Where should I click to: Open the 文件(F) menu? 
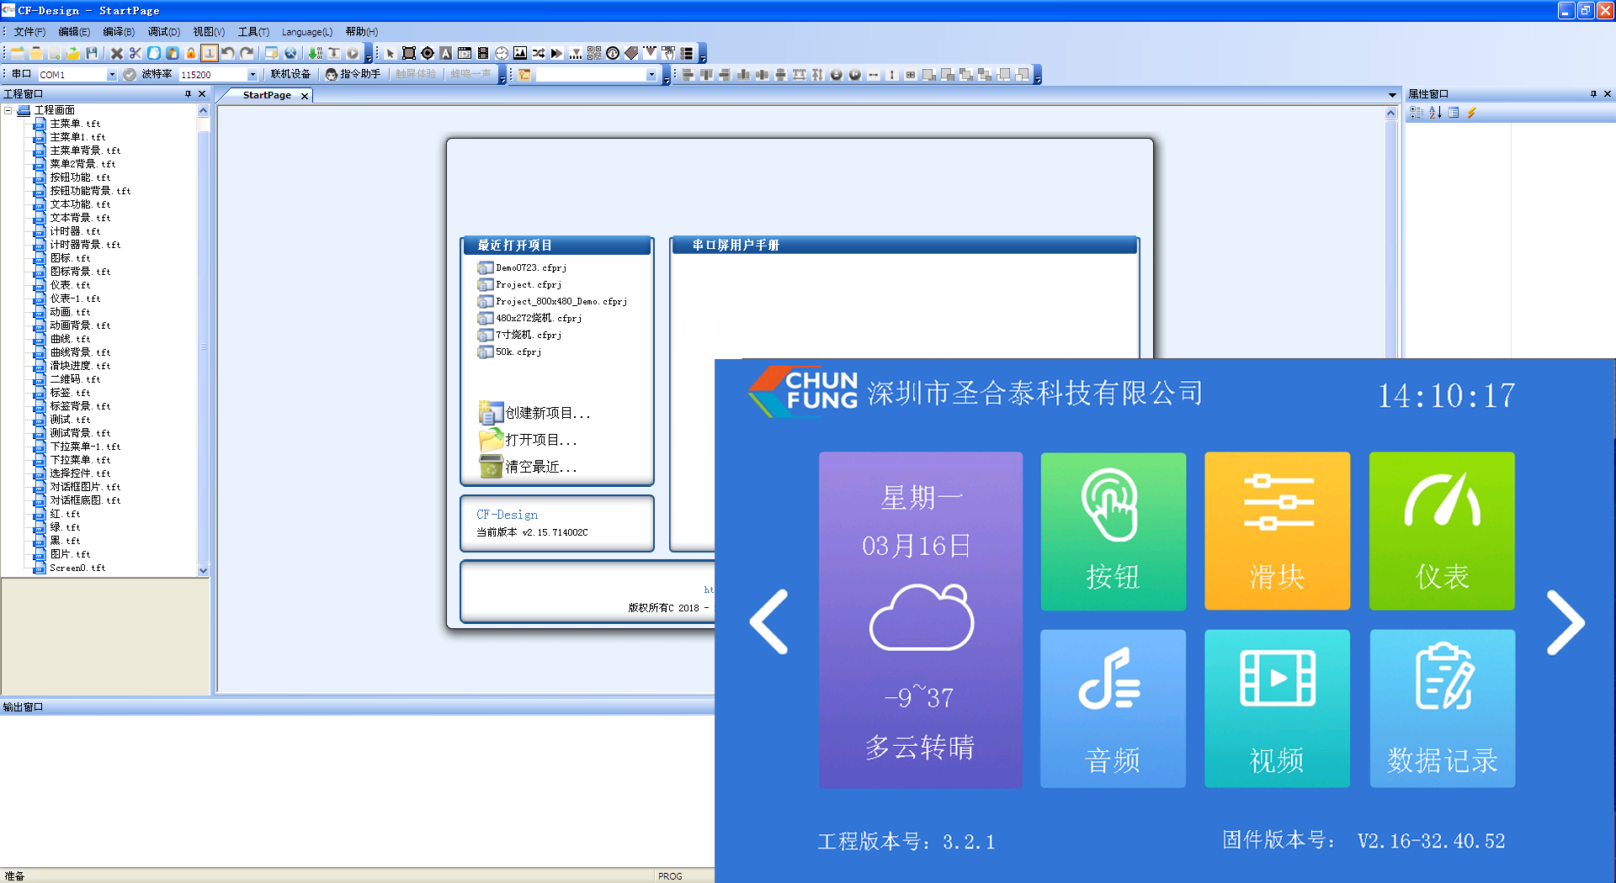point(29,32)
